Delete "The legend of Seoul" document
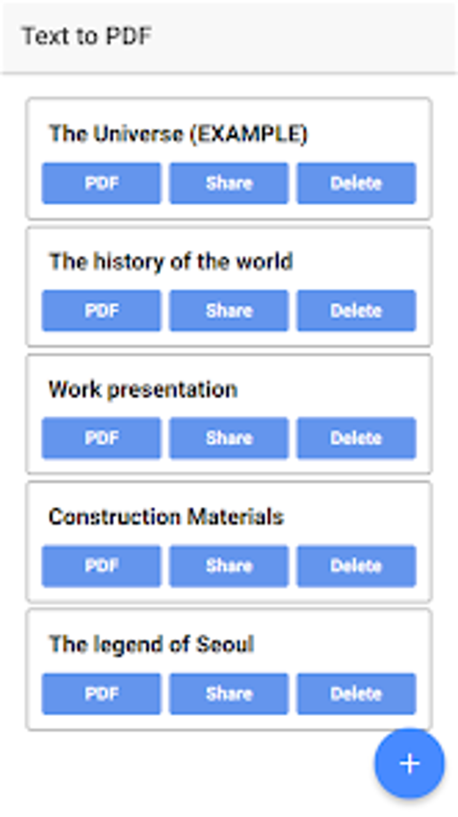 click(355, 693)
